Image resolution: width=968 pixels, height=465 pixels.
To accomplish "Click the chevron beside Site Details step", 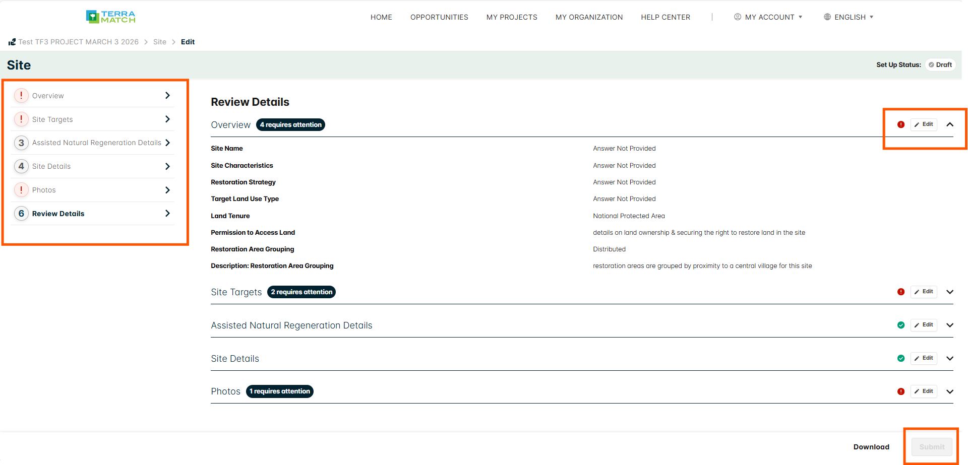I will tap(167, 166).
